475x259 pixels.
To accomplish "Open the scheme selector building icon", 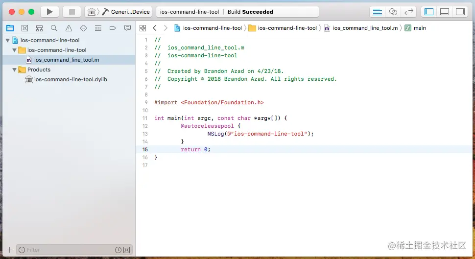I will click(91, 12).
